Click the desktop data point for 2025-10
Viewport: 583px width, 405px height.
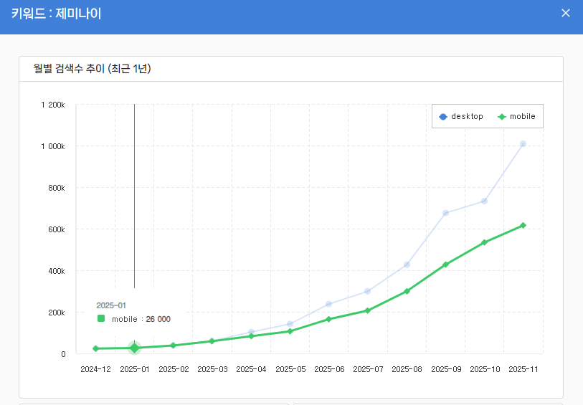[x=484, y=201]
